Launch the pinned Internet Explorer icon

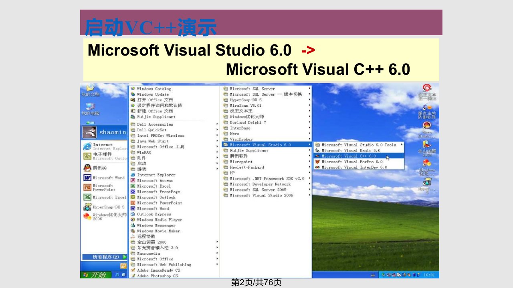tap(87, 146)
